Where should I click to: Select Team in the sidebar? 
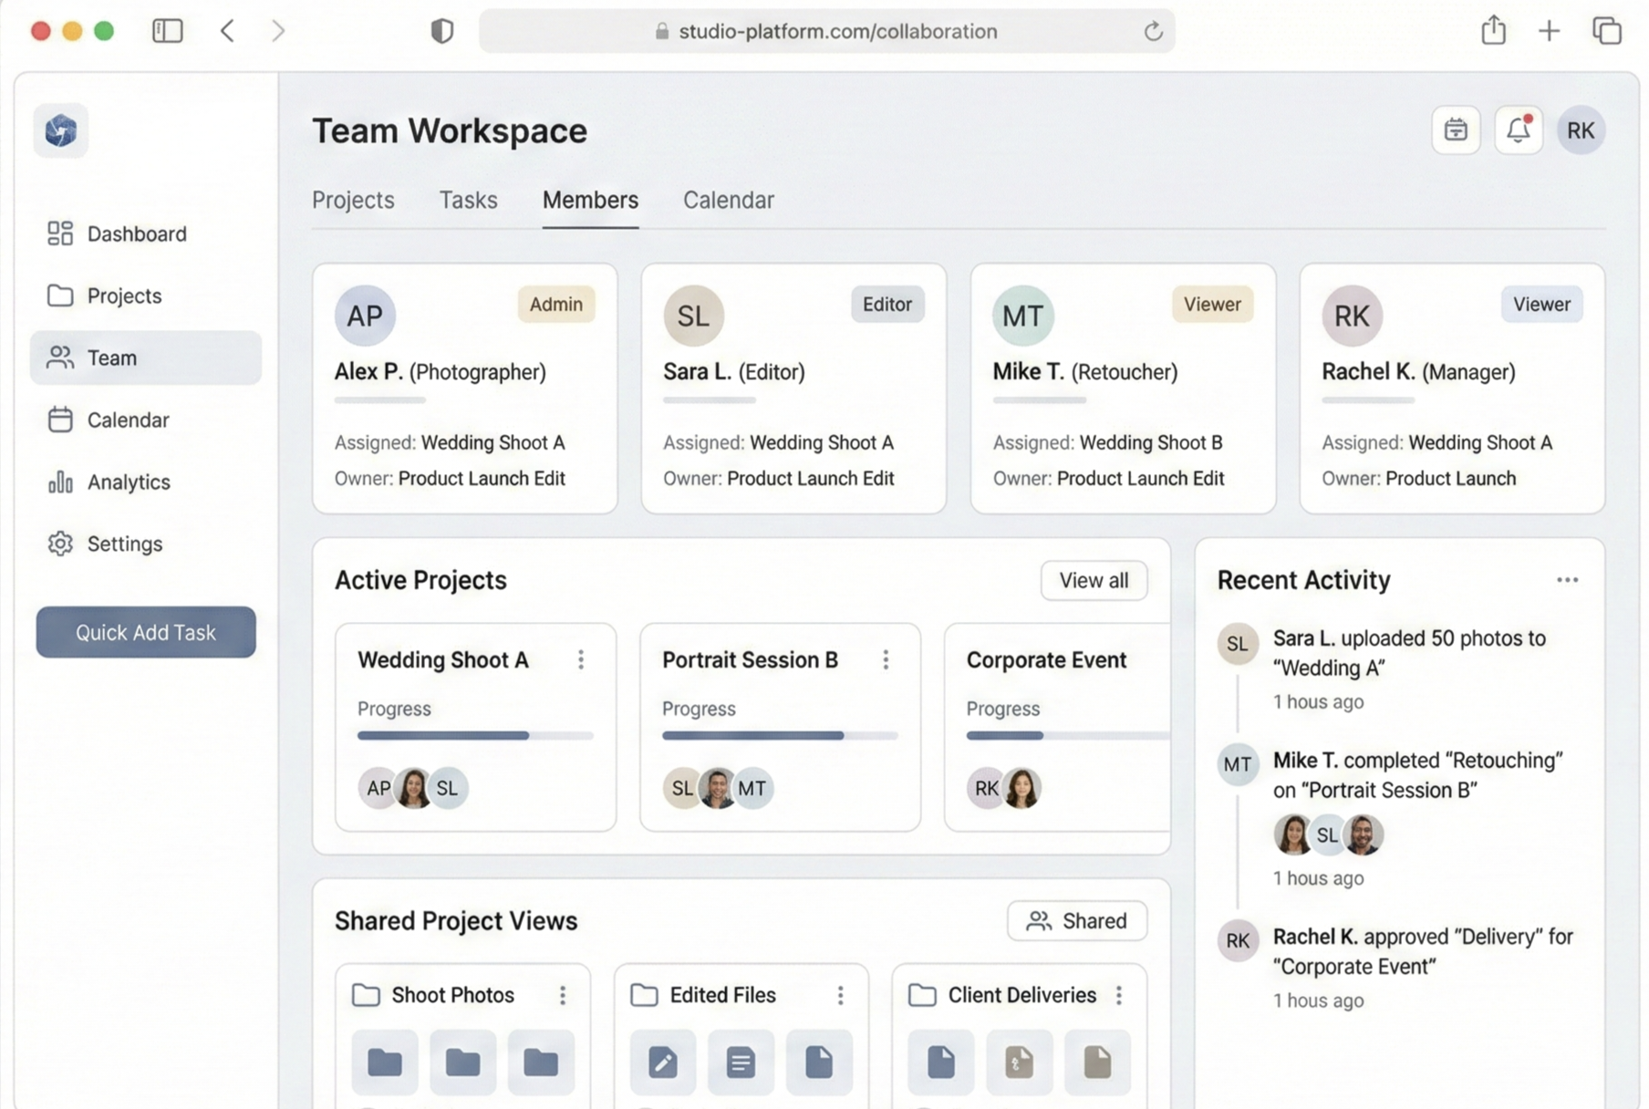[146, 358]
